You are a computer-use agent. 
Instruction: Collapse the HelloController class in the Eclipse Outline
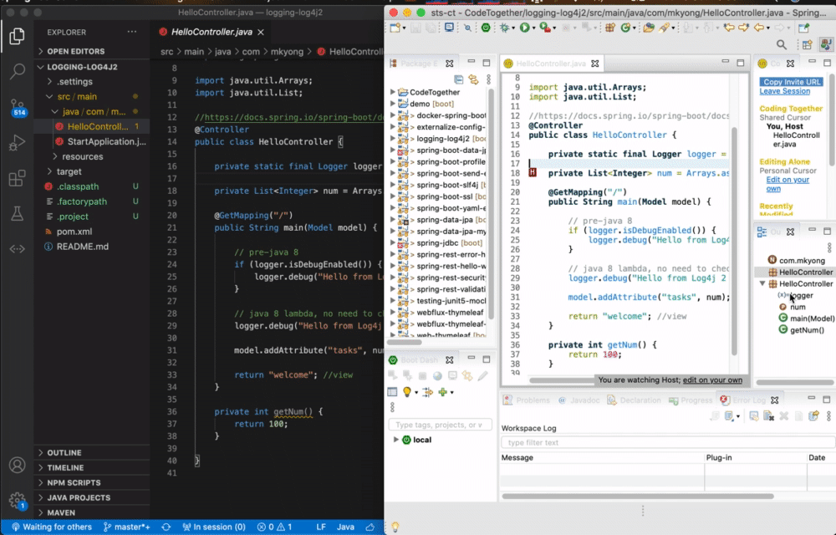(762, 283)
